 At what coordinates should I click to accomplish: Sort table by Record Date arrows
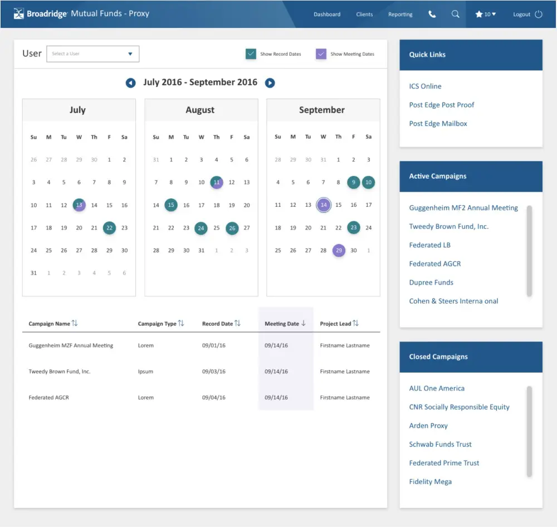(238, 323)
